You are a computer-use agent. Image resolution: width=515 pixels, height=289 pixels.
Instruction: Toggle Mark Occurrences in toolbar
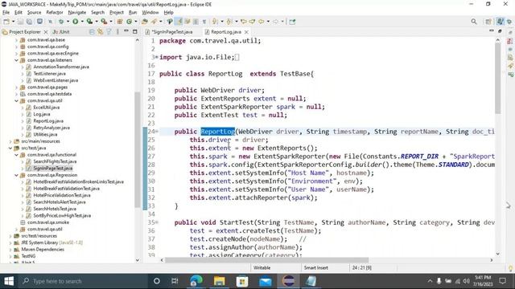pyautogui.click(x=179, y=22)
